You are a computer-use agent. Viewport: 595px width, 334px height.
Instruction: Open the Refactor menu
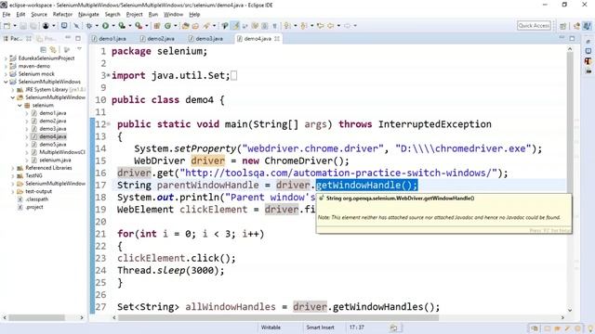(x=62, y=15)
